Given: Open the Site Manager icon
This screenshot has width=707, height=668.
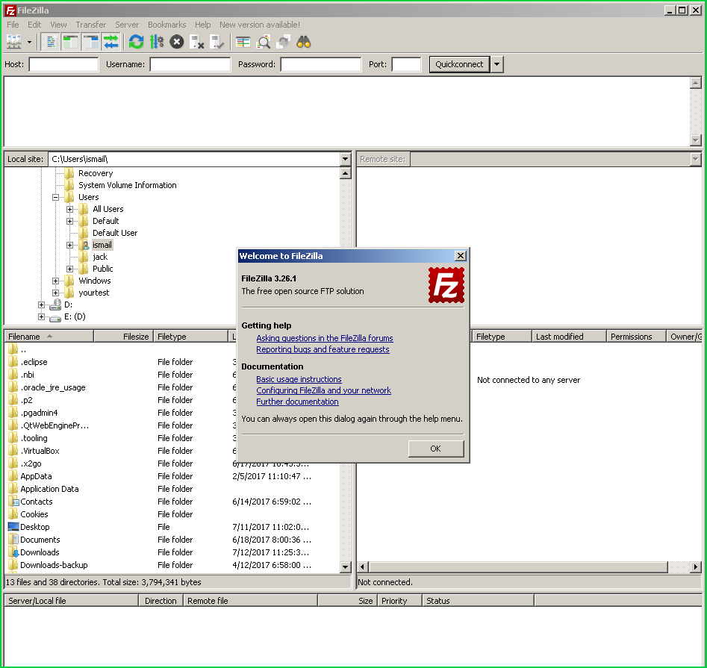Looking at the screenshot, I should (14, 43).
